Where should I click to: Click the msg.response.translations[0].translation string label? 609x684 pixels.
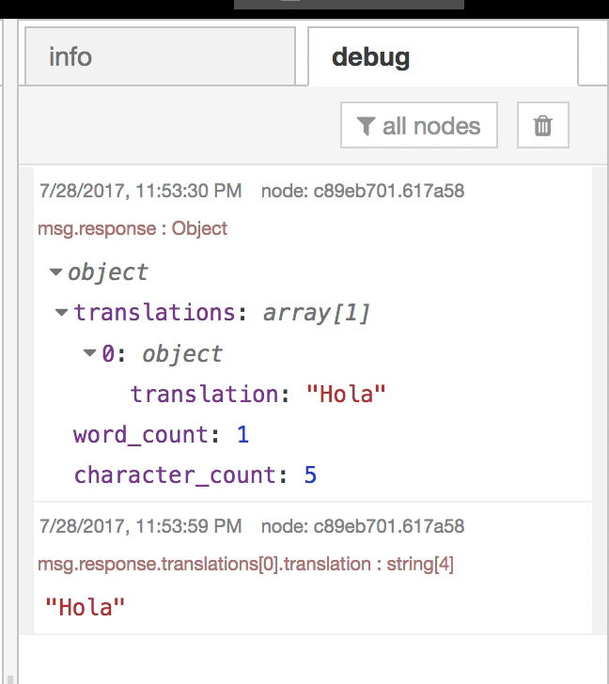pyautogui.click(x=245, y=564)
